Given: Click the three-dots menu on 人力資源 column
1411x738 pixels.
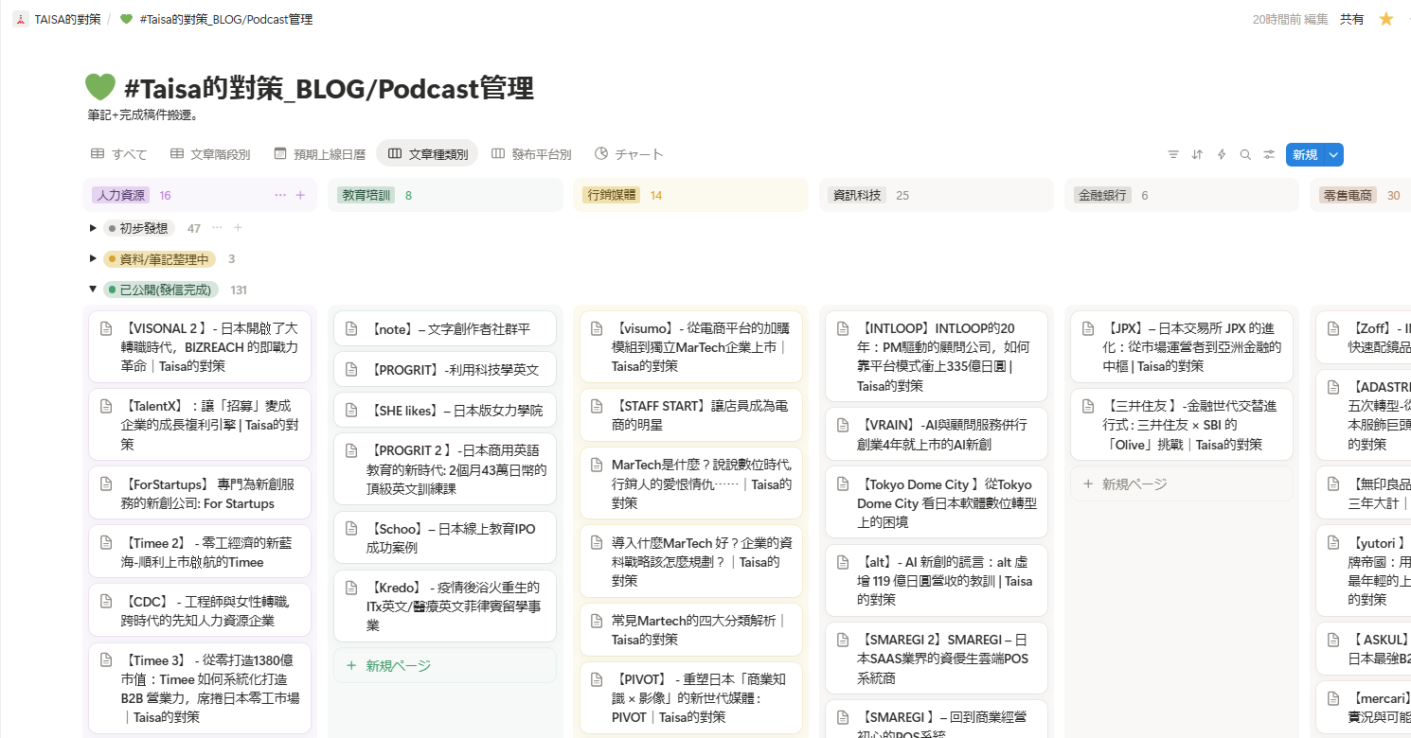Looking at the screenshot, I should (x=279, y=195).
